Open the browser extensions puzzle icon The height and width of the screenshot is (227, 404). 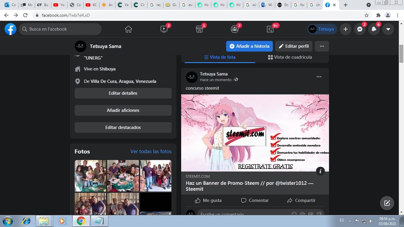coord(378,15)
